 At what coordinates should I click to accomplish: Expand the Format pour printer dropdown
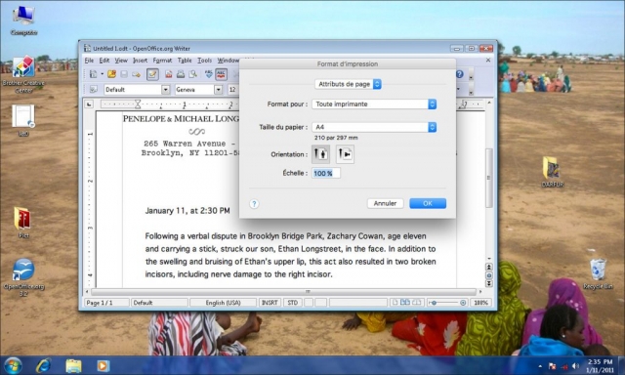point(374,104)
